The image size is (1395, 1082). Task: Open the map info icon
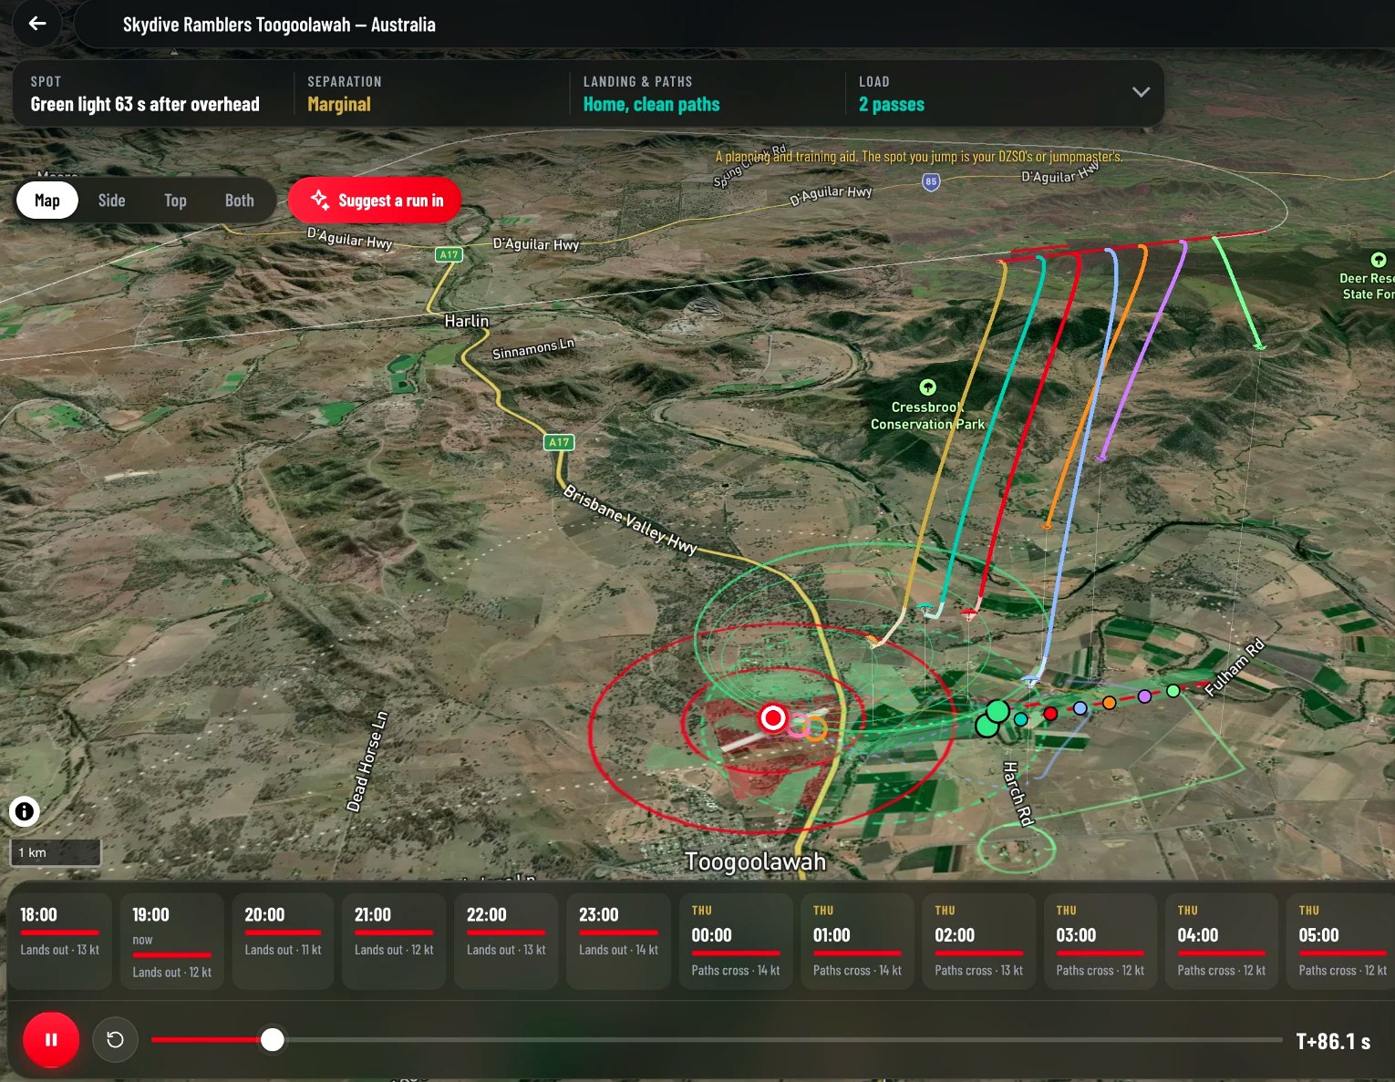pos(24,811)
